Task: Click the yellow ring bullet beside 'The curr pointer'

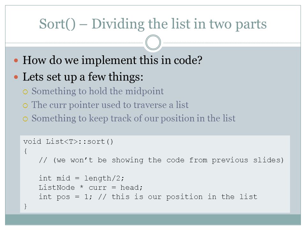Action: pyautogui.click(x=25, y=106)
